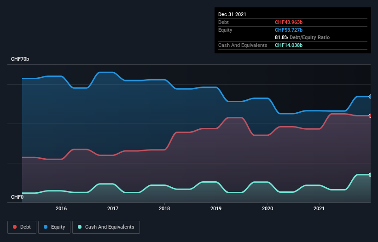This screenshot has height=242, width=378.
Task: Click the 2016 x-axis label
Action: coord(61,208)
